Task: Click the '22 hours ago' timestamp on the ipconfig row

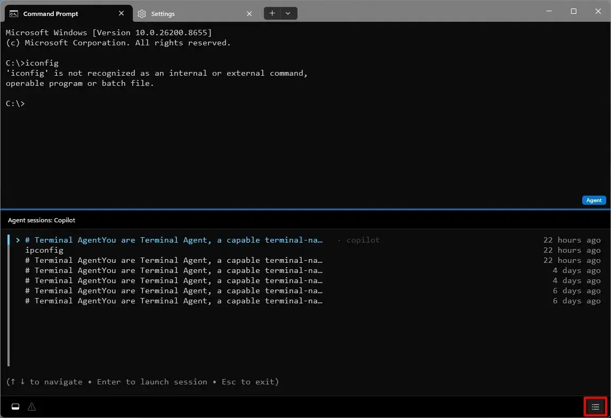Action: 572,250
